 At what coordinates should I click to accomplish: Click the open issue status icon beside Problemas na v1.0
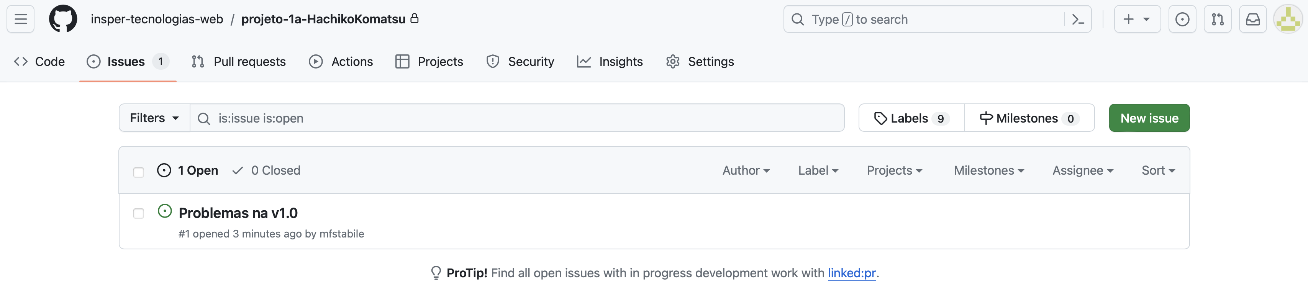(x=164, y=211)
